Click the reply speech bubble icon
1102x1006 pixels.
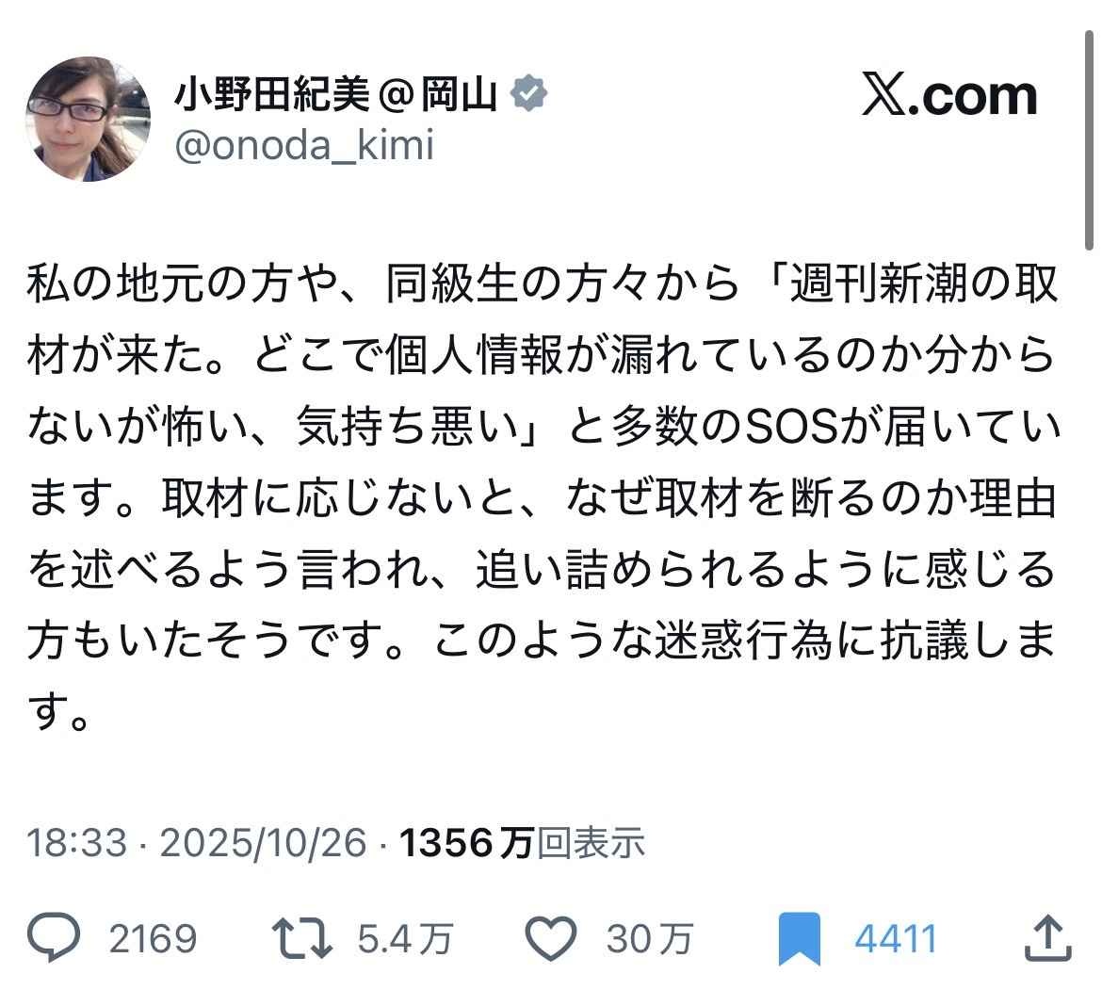(55, 938)
